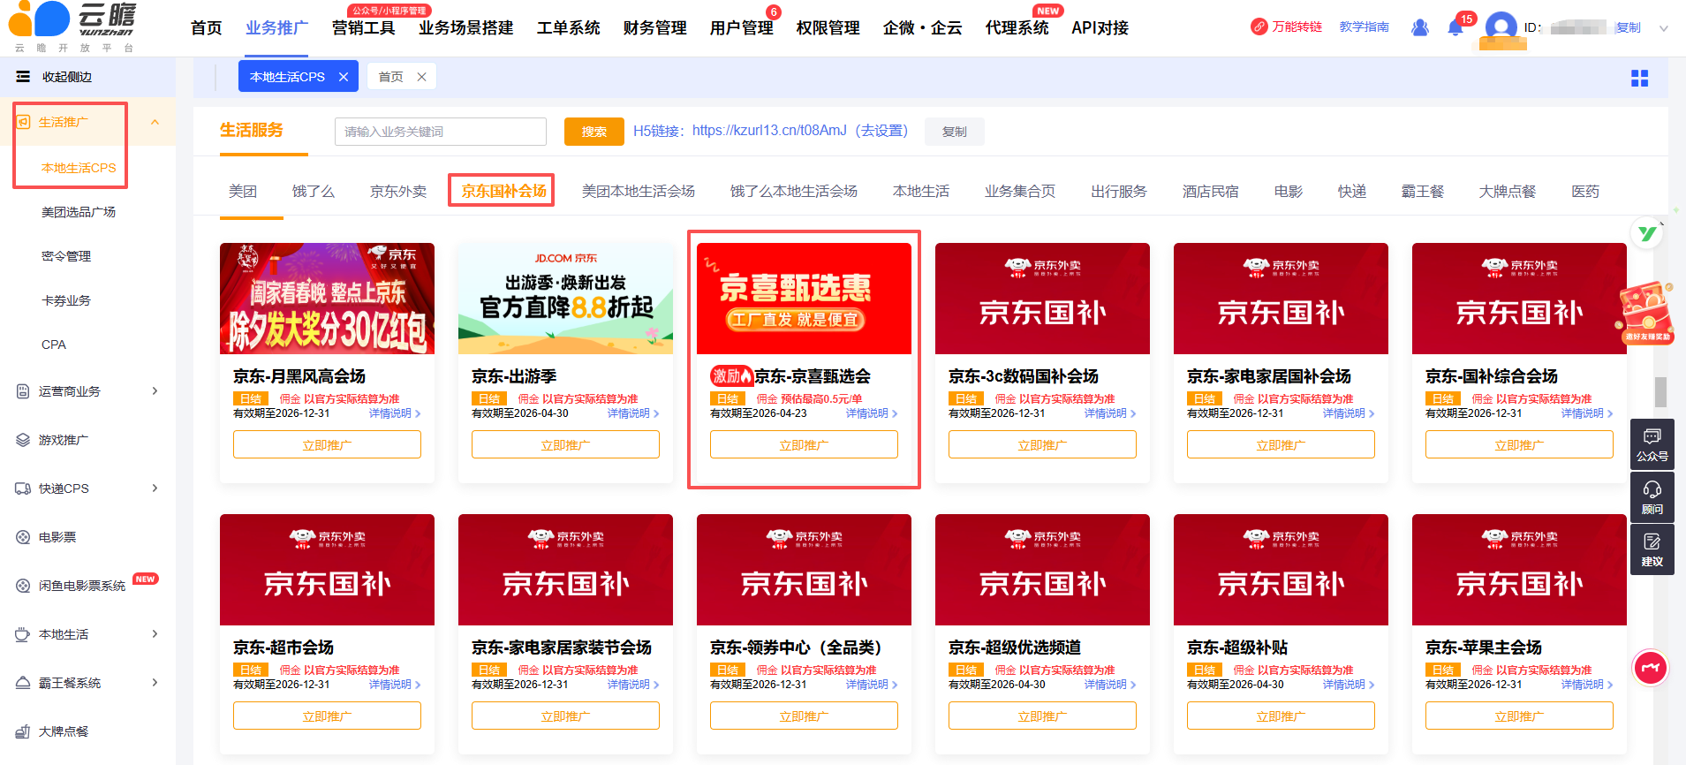Click the notification bell icon
The width and height of the screenshot is (1686, 765).
point(1455,28)
